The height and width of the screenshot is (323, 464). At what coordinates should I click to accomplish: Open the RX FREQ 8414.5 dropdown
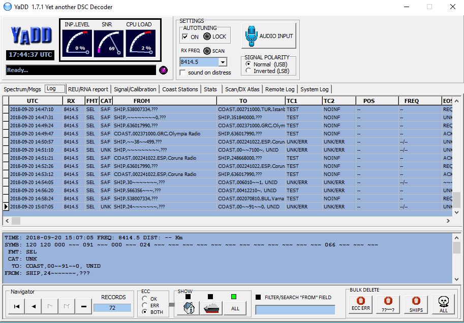[x=223, y=62]
